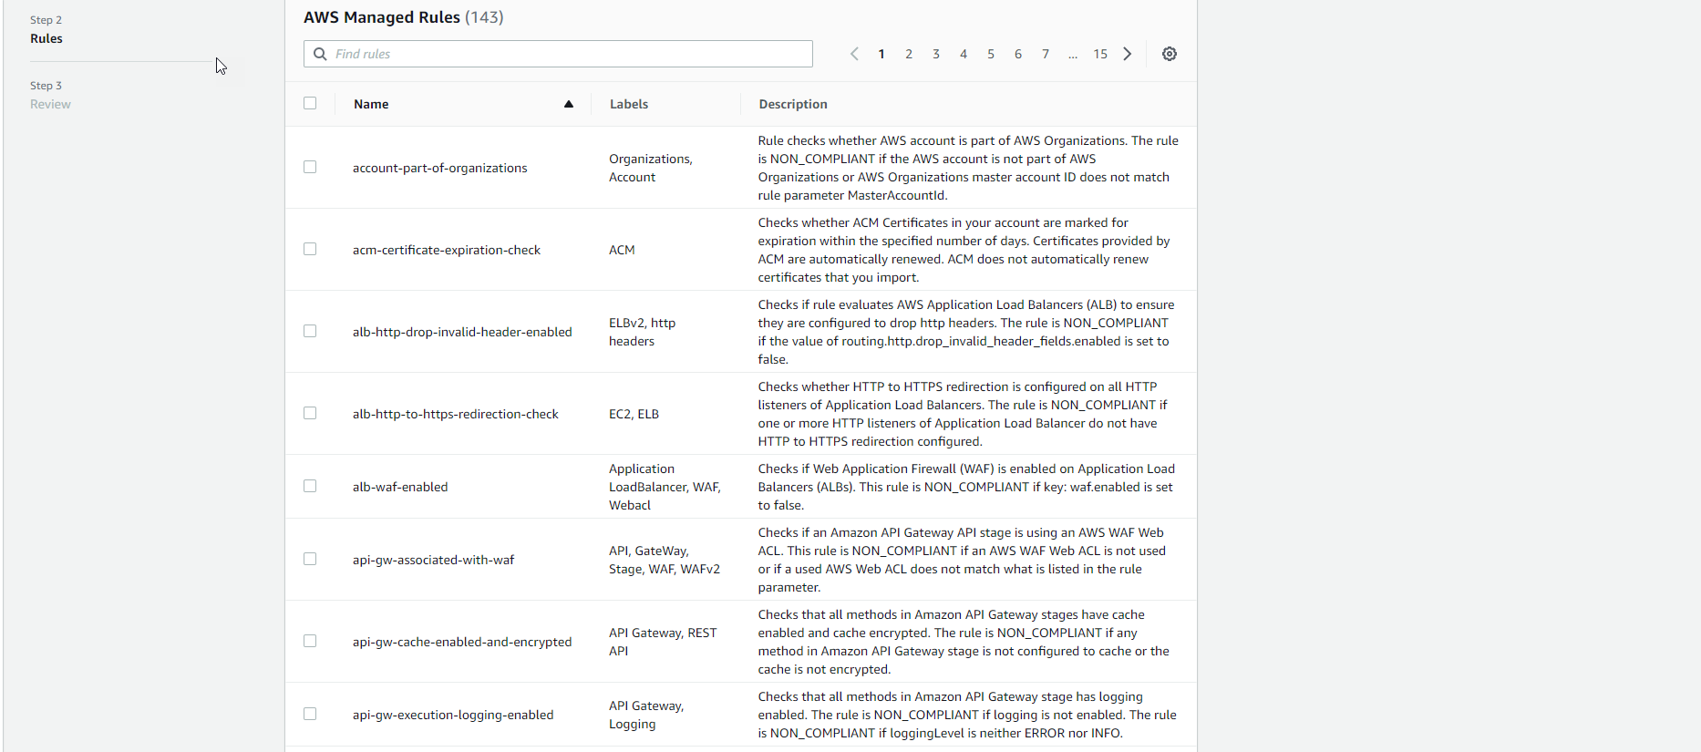Image resolution: width=1701 pixels, height=752 pixels.
Task: Click the 'API Gateway, REST API' labels cell
Action: (663, 642)
